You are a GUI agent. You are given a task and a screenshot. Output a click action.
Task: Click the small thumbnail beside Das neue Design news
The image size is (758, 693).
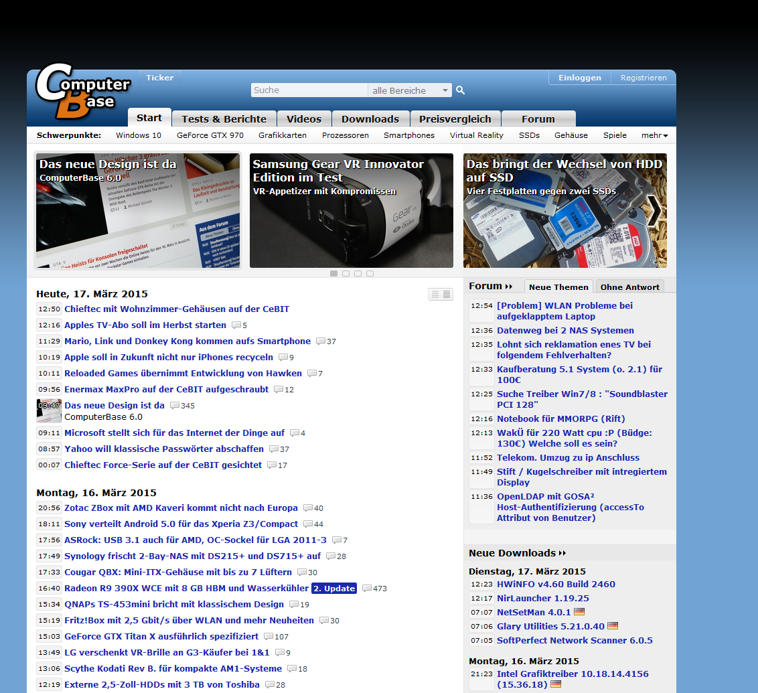(50, 410)
